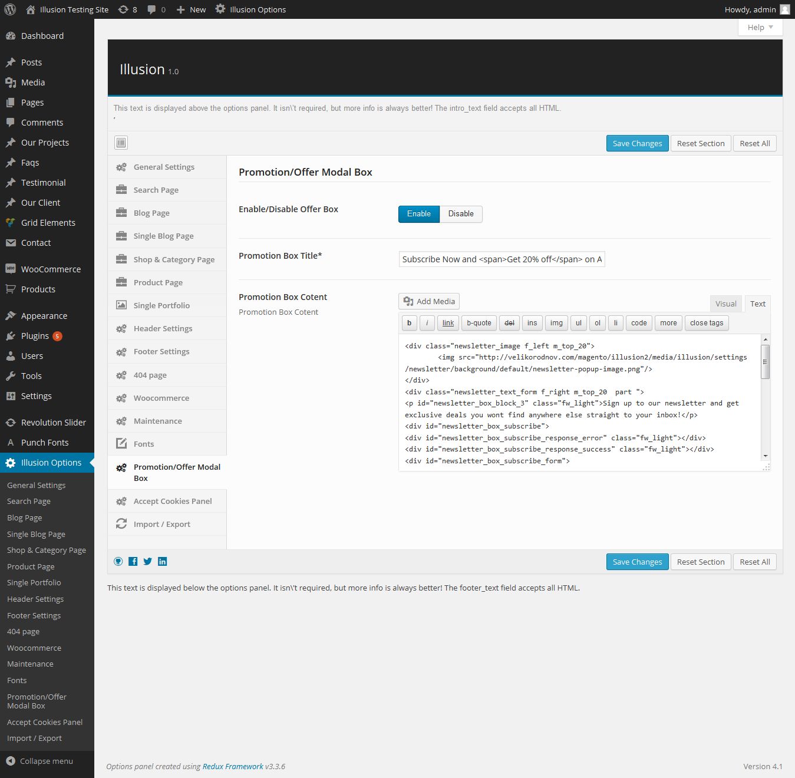This screenshot has height=778, width=795.
Task: Click the Contact envelope icon in sidebar
Action: click(11, 242)
